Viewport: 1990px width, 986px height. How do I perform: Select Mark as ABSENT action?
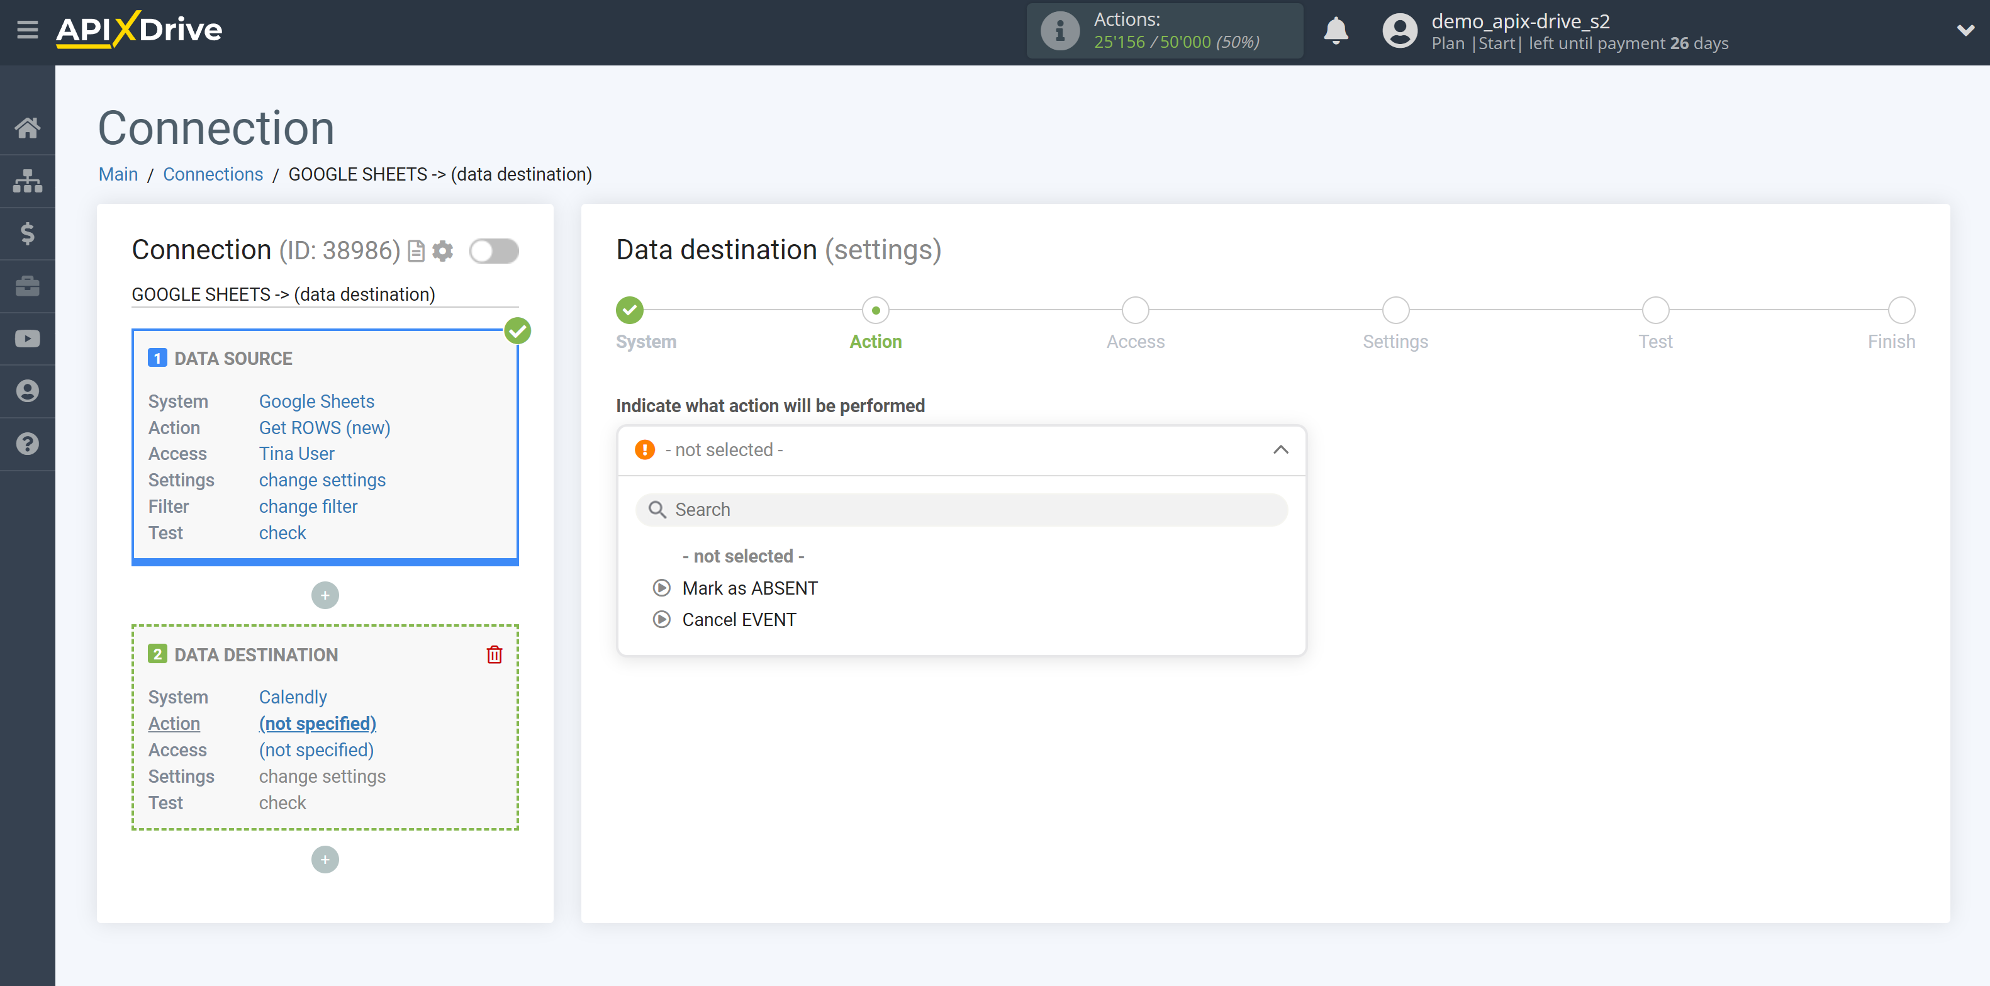pyautogui.click(x=749, y=588)
